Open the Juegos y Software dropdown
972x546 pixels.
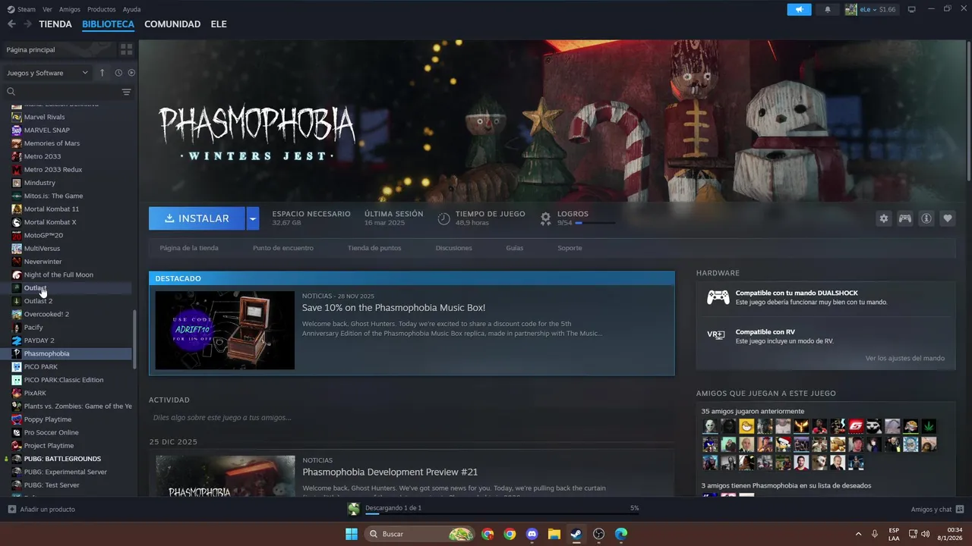point(48,73)
